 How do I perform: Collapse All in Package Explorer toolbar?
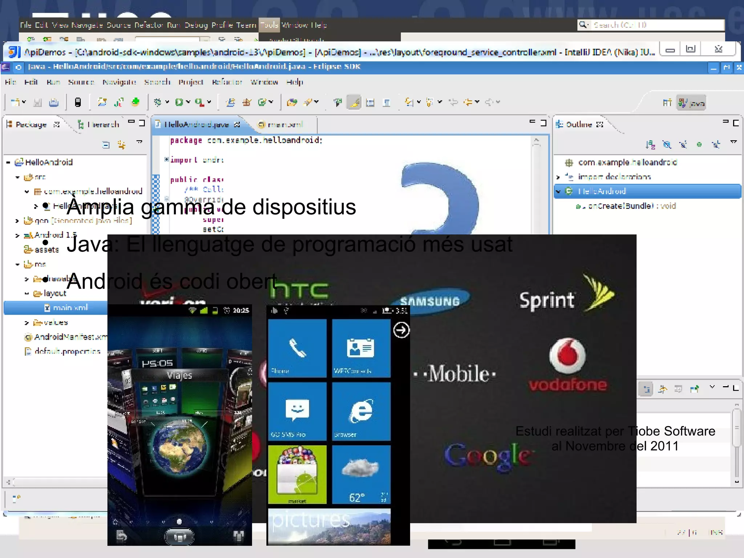[x=106, y=145]
